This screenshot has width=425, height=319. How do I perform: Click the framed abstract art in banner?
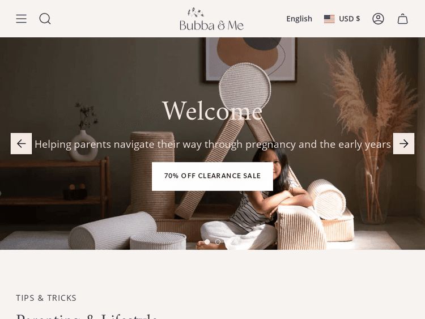[250, 59]
